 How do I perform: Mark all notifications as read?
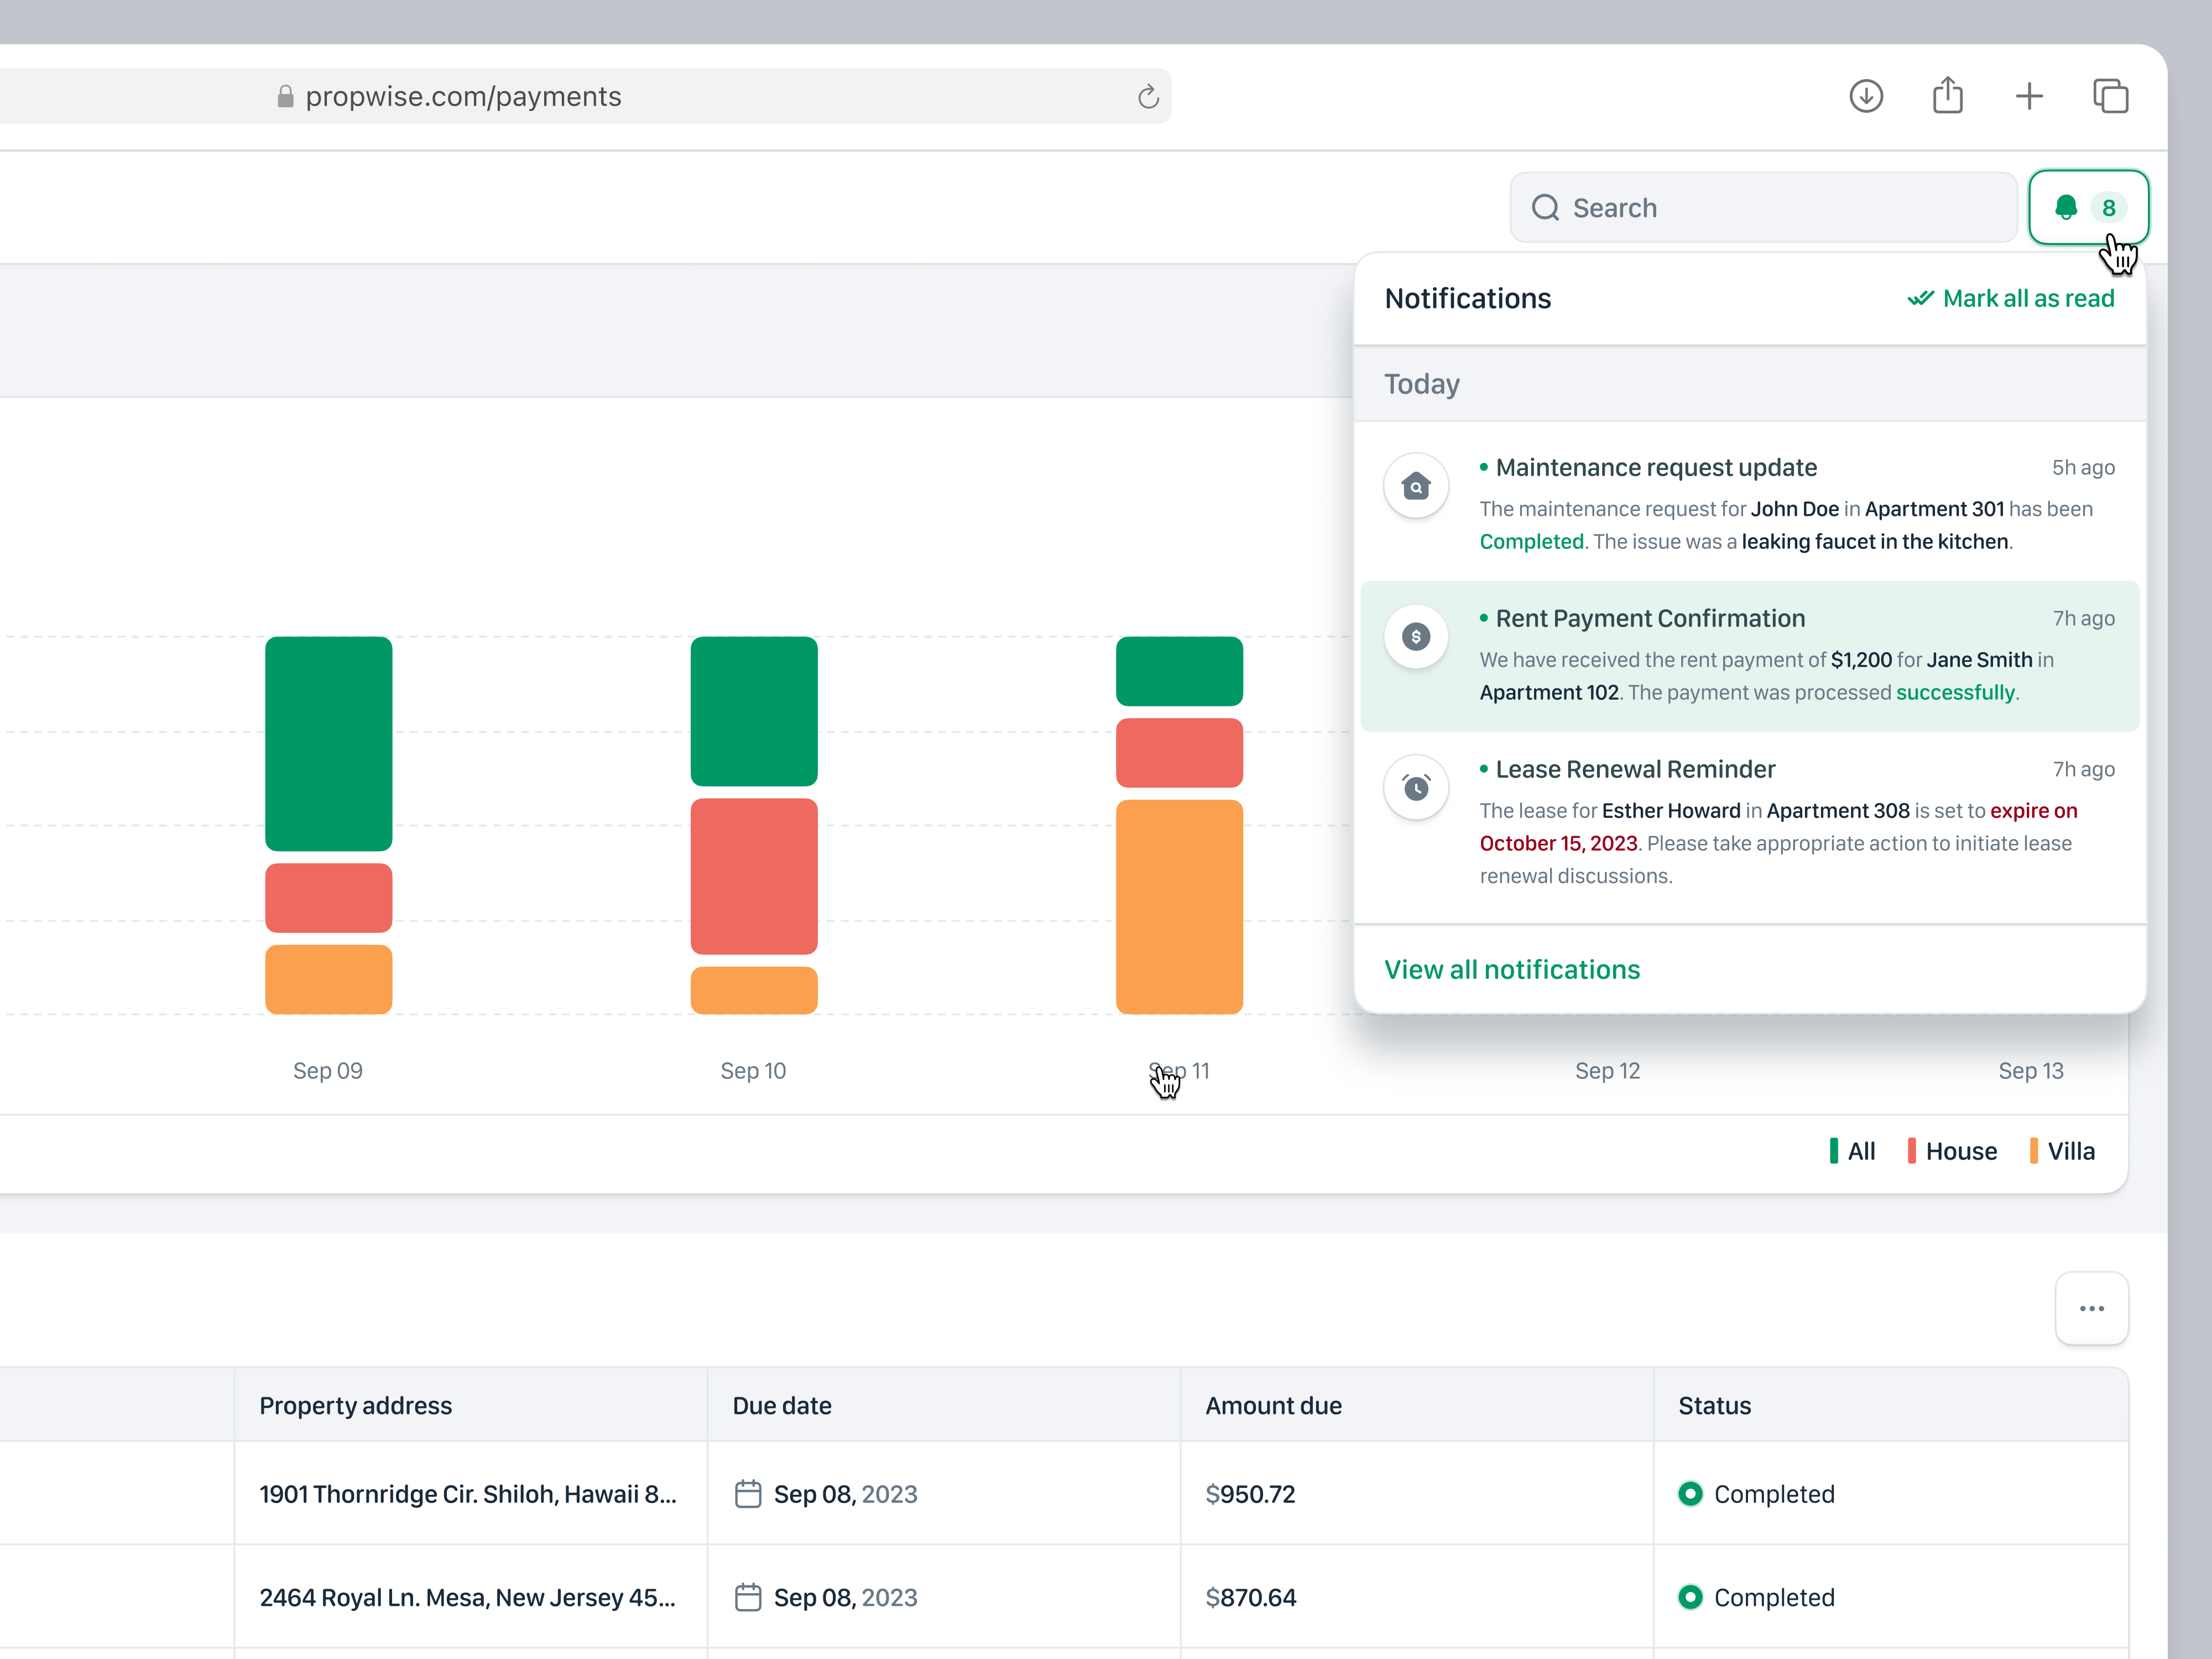2011,298
